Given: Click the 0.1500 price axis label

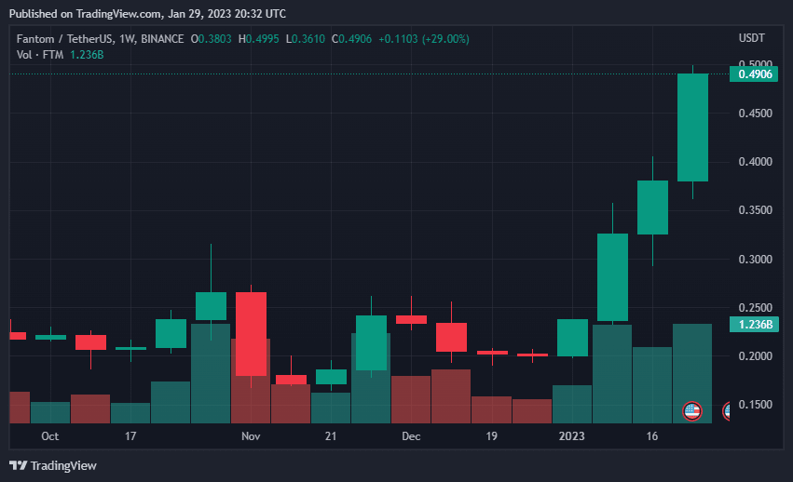Looking at the screenshot, I should pos(755,405).
